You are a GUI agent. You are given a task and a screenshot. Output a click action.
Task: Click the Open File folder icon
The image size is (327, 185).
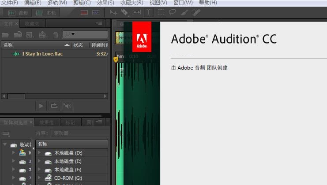5,35
